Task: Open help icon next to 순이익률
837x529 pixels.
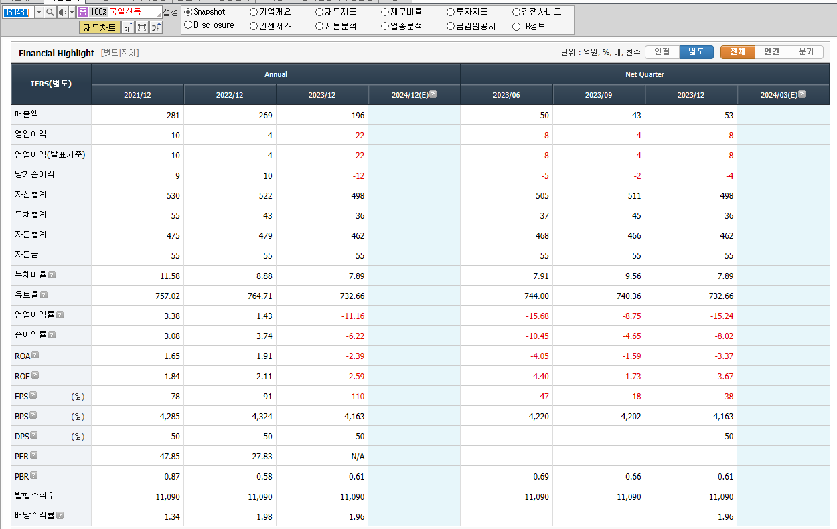Action: point(52,335)
